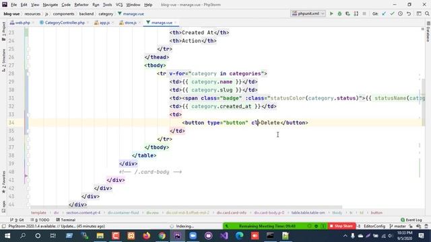Select backend in navigation breadcrumb
This screenshot has width=431, height=242.
pos(86,13)
